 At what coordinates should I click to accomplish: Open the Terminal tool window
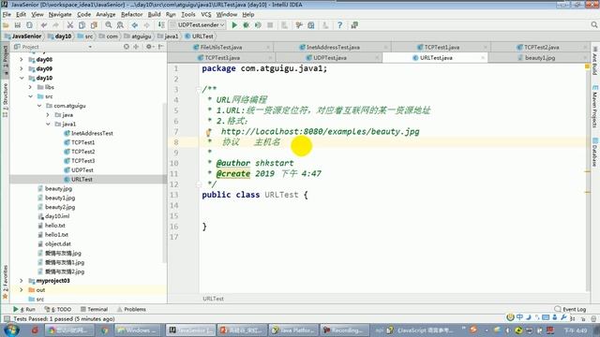click(x=94, y=309)
